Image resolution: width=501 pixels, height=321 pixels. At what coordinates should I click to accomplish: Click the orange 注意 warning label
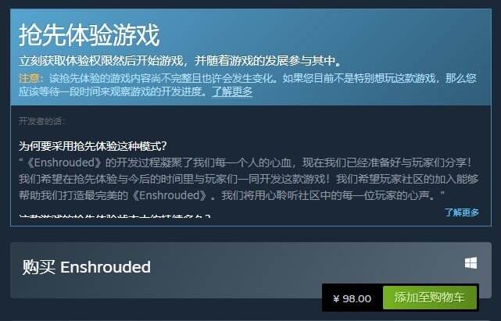pyautogui.click(x=29, y=78)
